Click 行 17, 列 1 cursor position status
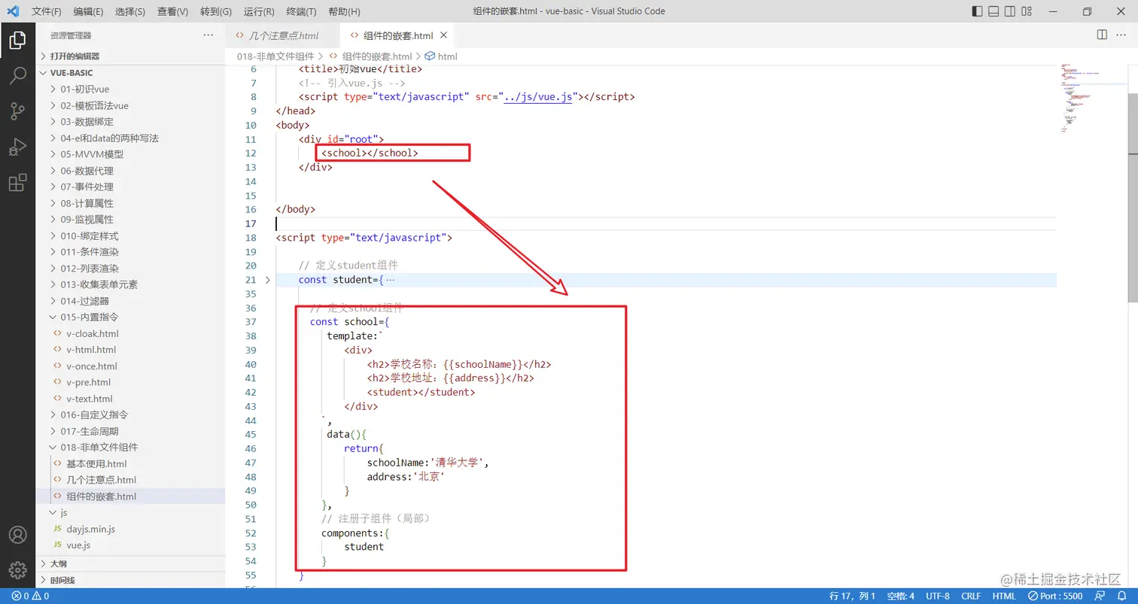Viewport: 1138px width, 604px height. tap(852, 596)
